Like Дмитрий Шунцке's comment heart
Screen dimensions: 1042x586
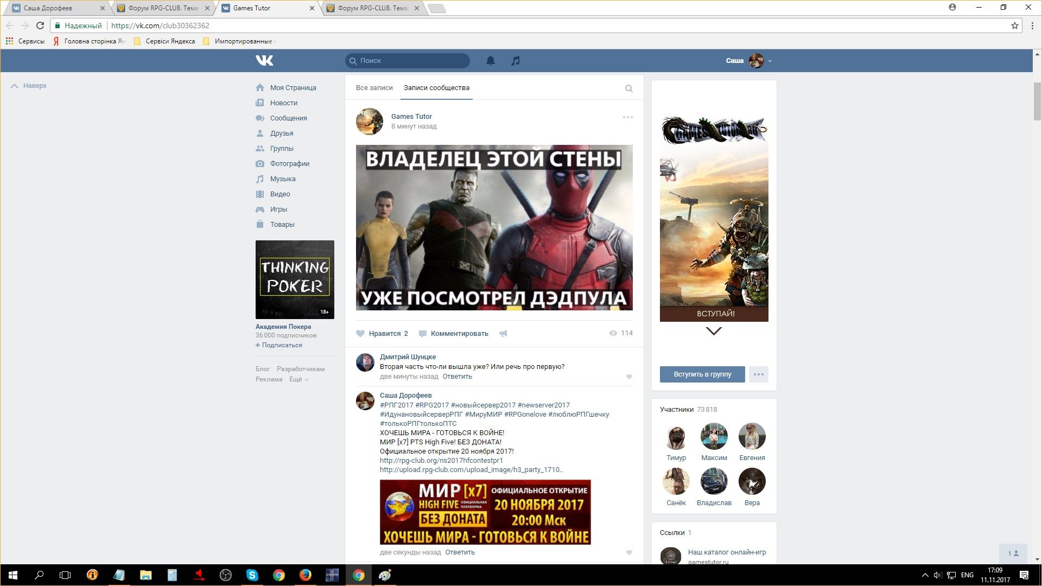pyautogui.click(x=629, y=377)
